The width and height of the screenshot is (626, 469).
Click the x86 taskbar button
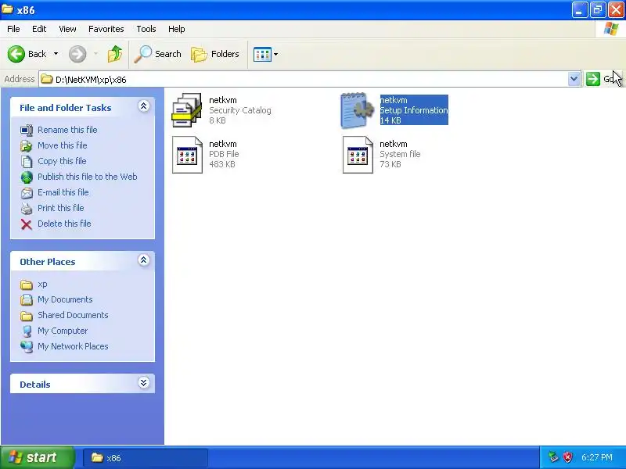[146, 458]
